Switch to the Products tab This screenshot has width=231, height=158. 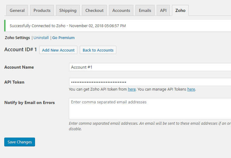tap(42, 10)
